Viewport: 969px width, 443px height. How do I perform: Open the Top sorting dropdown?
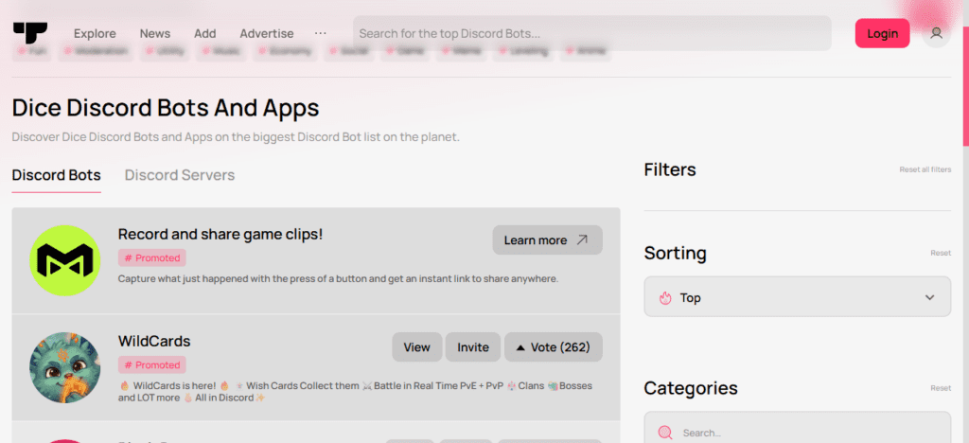coord(797,297)
